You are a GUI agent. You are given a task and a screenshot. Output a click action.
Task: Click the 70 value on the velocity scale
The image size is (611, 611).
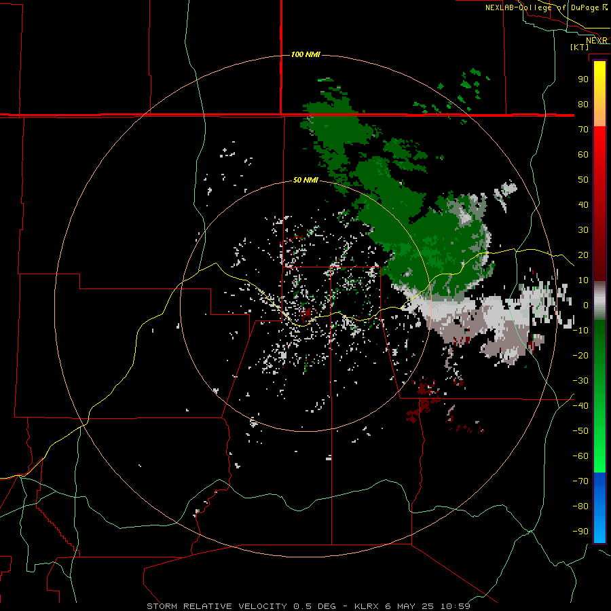tap(583, 130)
